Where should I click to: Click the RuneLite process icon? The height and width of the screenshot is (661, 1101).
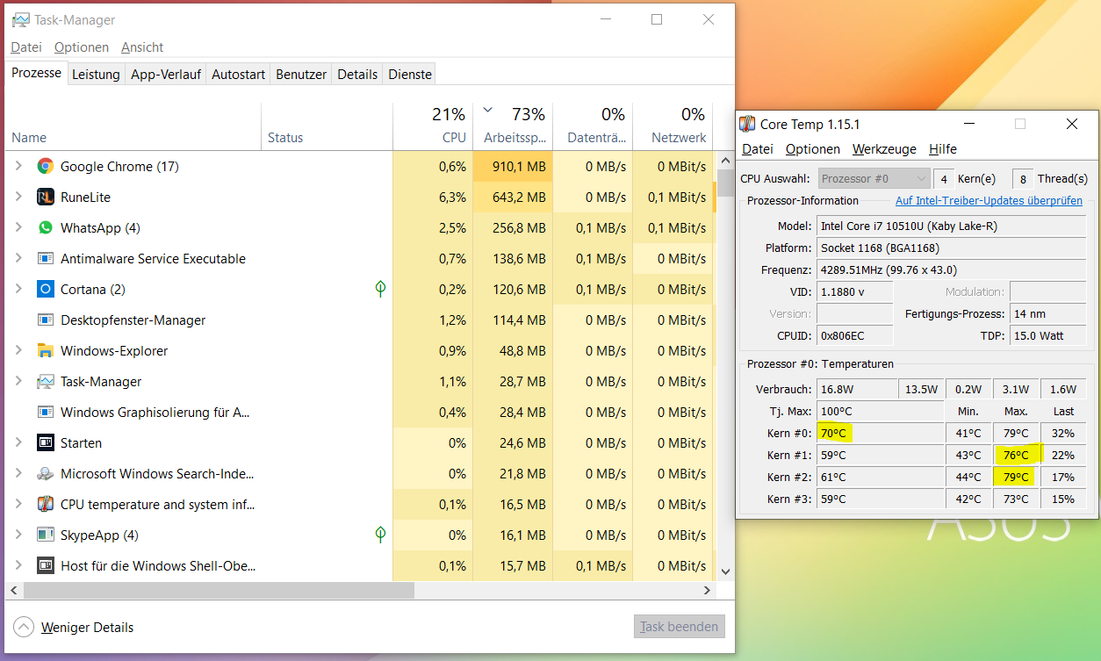tap(46, 197)
